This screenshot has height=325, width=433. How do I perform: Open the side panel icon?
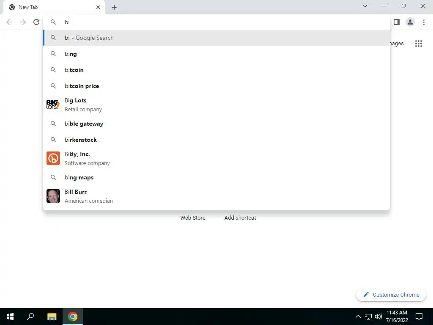pos(397,22)
